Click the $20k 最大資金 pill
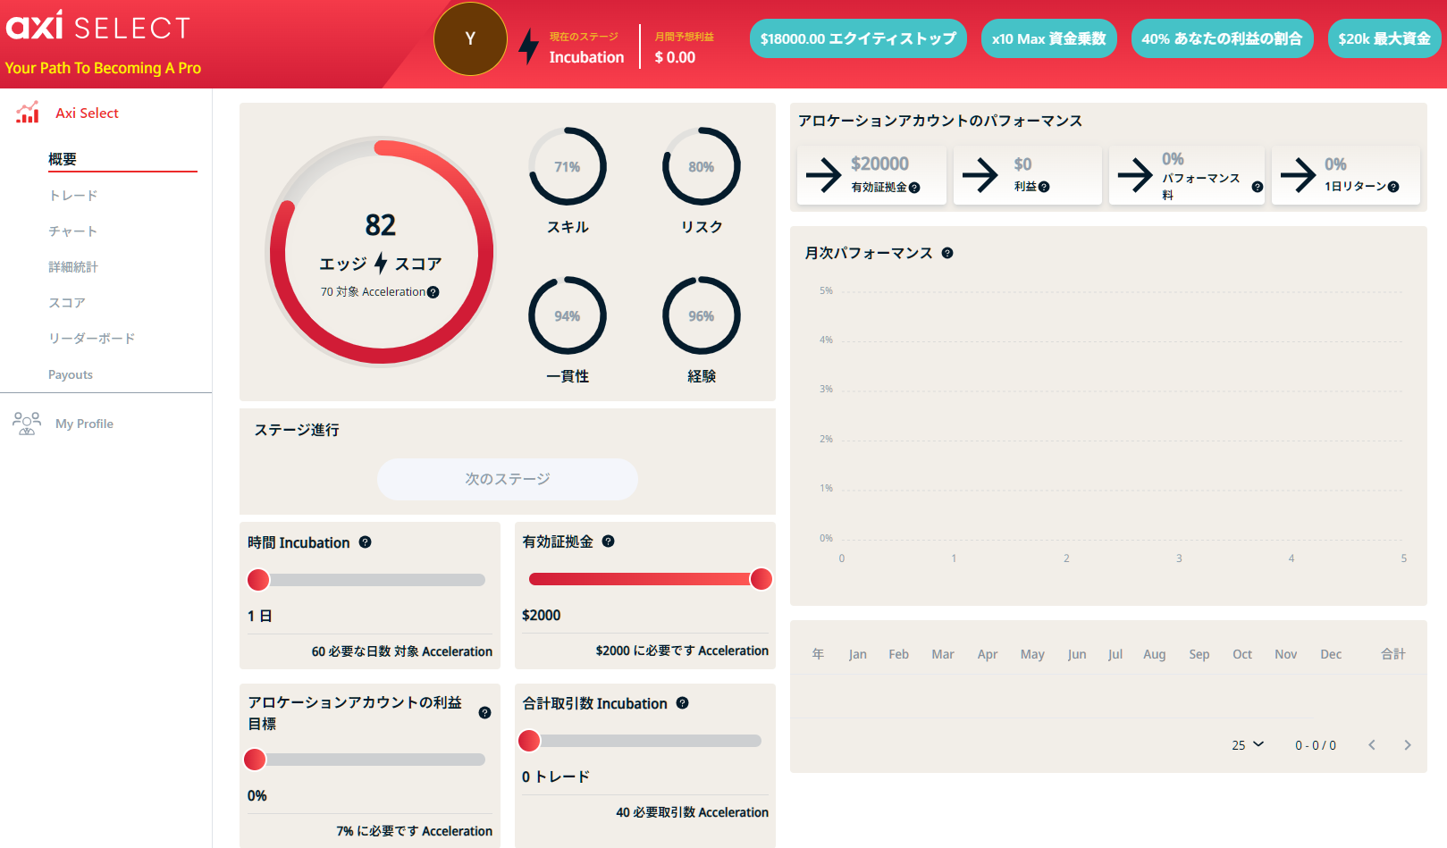The height and width of the screenshot is (848, 1447). (1384, 38)
